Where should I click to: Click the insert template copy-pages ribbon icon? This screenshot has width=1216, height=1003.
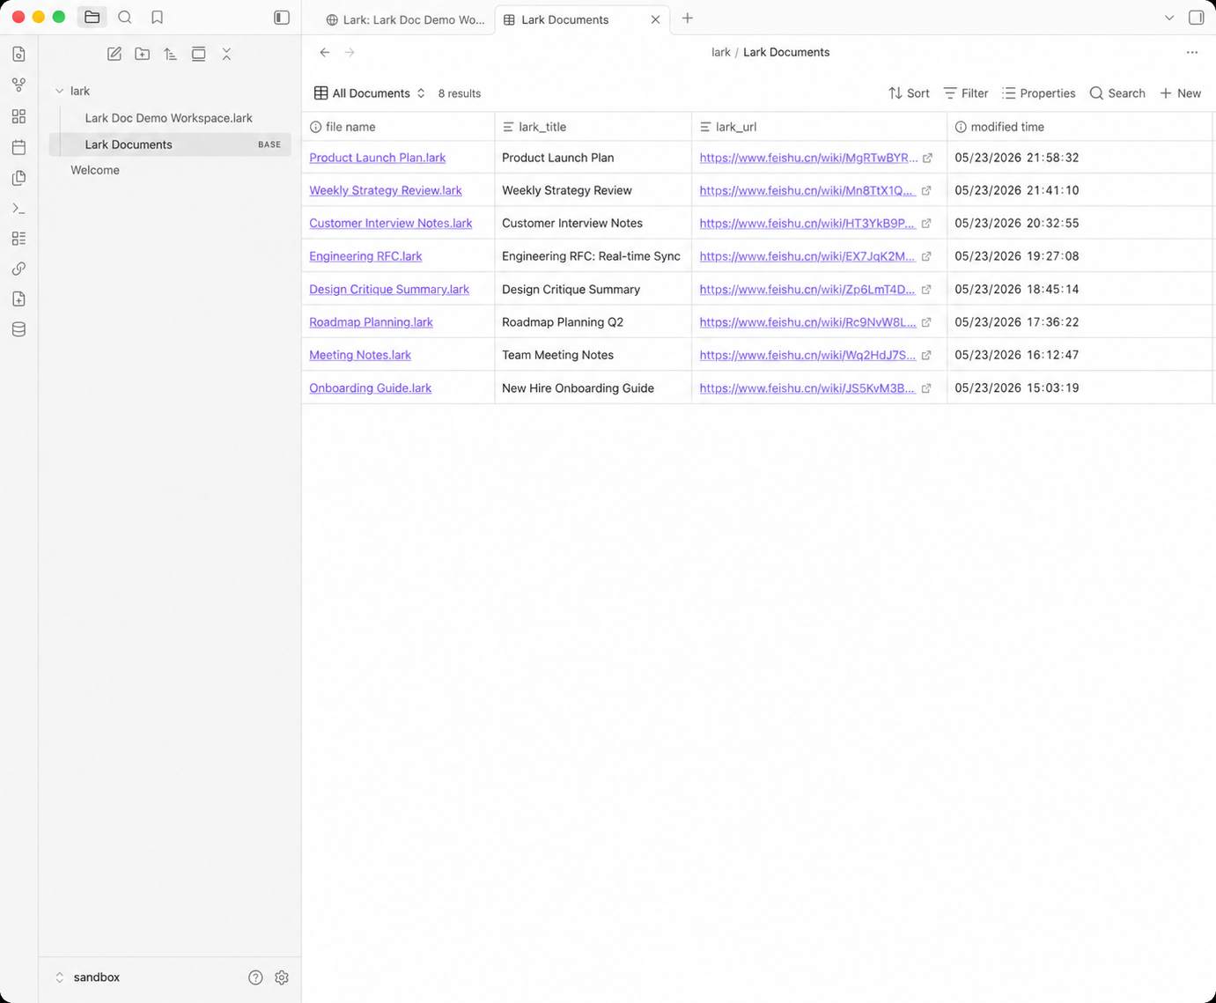coord(18,178)
